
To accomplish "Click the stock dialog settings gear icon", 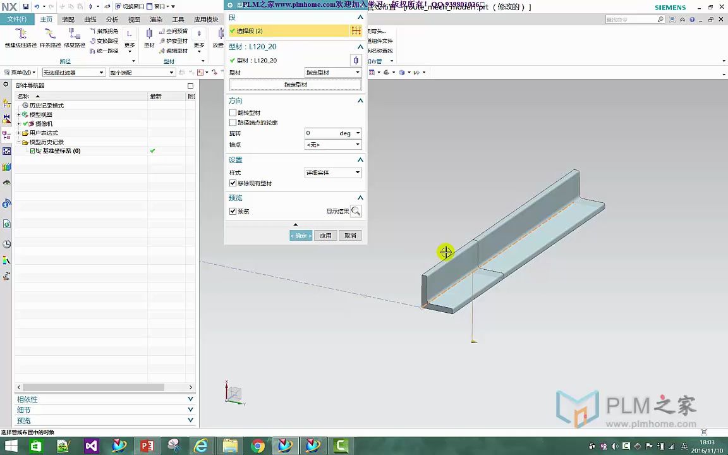I will pyautogui.click(x=230, y=5).
